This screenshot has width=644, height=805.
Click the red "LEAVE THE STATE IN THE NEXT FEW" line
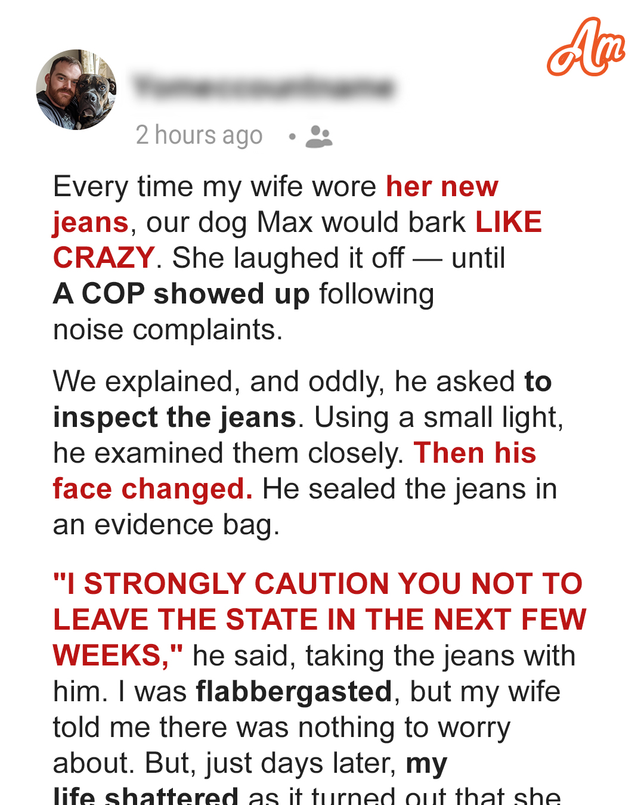[x=320, y=620]
